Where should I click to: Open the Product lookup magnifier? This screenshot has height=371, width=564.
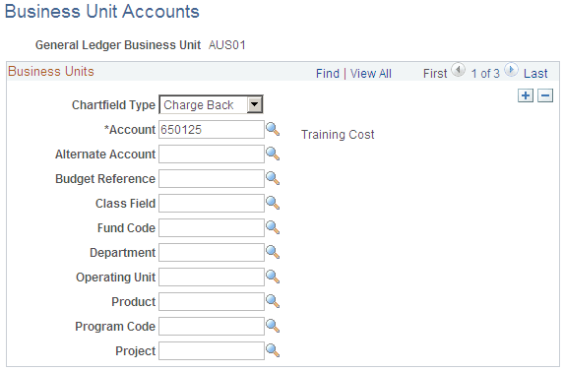pyautogui.click(x=273, y=301)
